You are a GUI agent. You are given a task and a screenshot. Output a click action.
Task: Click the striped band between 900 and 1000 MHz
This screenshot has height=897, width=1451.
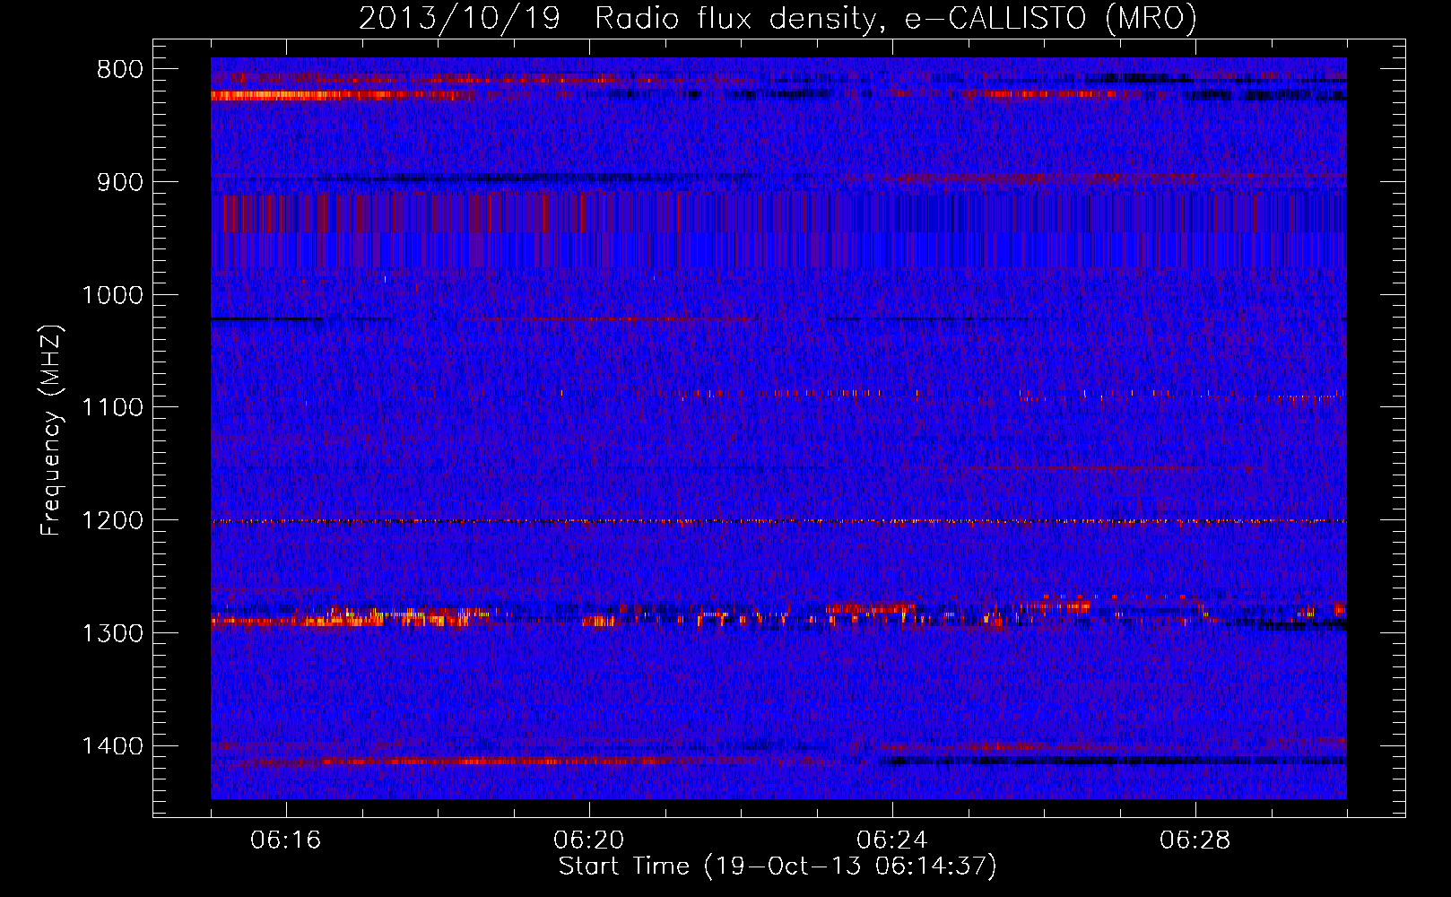click(778, 230)
